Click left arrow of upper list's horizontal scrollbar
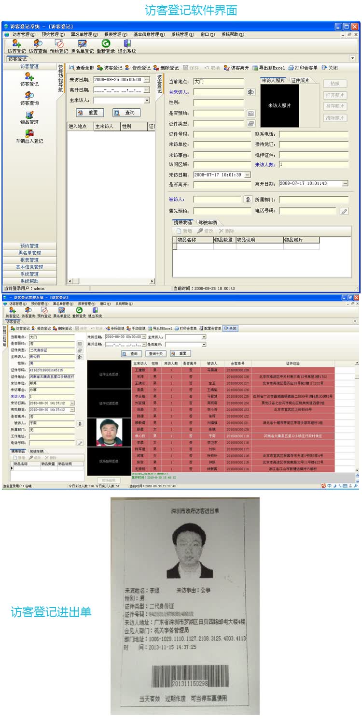 pyautogui.click(x=70, y=281)
